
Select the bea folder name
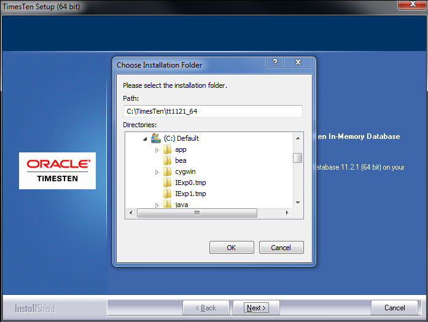point(181,160)
